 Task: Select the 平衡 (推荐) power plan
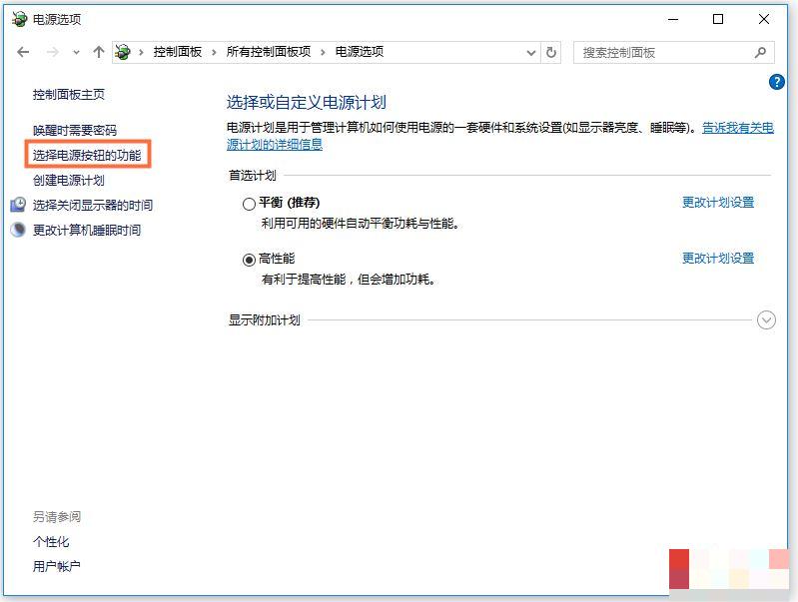coord(249,204)
